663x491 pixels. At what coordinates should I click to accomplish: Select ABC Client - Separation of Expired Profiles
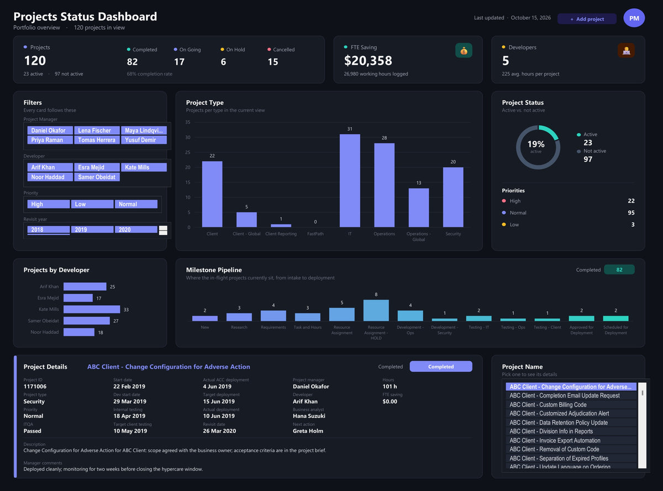pos(571,458)
